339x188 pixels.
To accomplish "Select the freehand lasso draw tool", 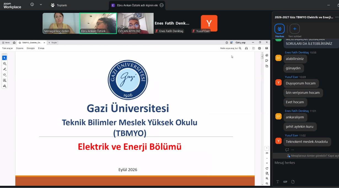I will pyautogui.click(x=4, y=75).
